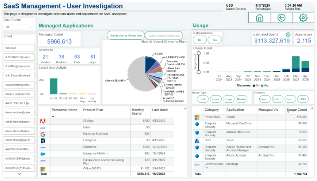Image resolution: width=317 pixels, height=181 pixels.
Task: Filter category by Endp... chip
Action: [278, 99]
